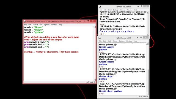Screen dimensions: 176x99
Task: Click the '#Strings = "string" of characters' comment
Action: [x=51, y=52]
